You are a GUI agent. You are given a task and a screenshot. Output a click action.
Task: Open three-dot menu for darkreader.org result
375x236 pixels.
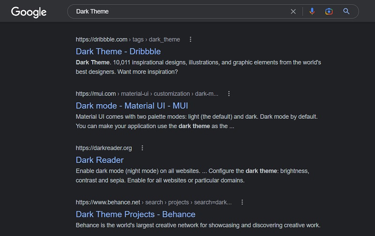[x=142, y=148]
